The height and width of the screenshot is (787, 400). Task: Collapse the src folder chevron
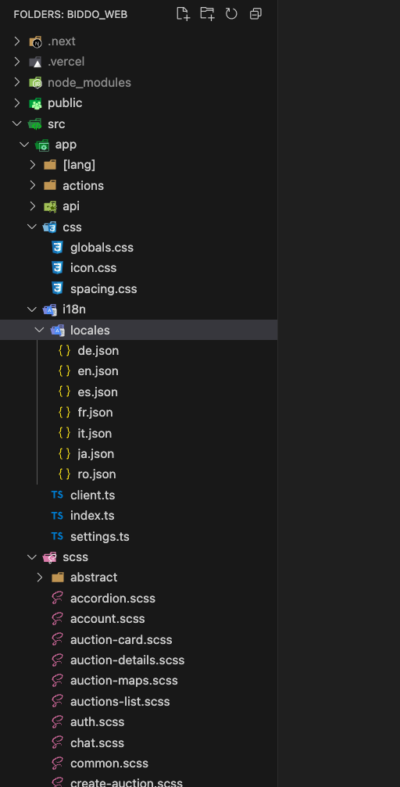click(x=17, y=123)
